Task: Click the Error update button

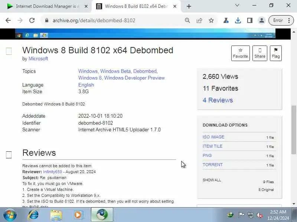Action: pos(278,20)
